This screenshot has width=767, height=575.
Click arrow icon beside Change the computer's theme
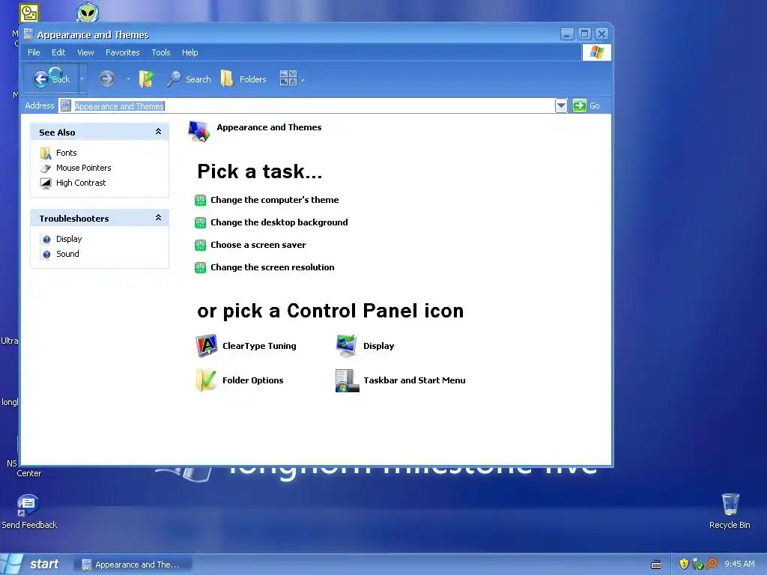(x=200, y=200)
